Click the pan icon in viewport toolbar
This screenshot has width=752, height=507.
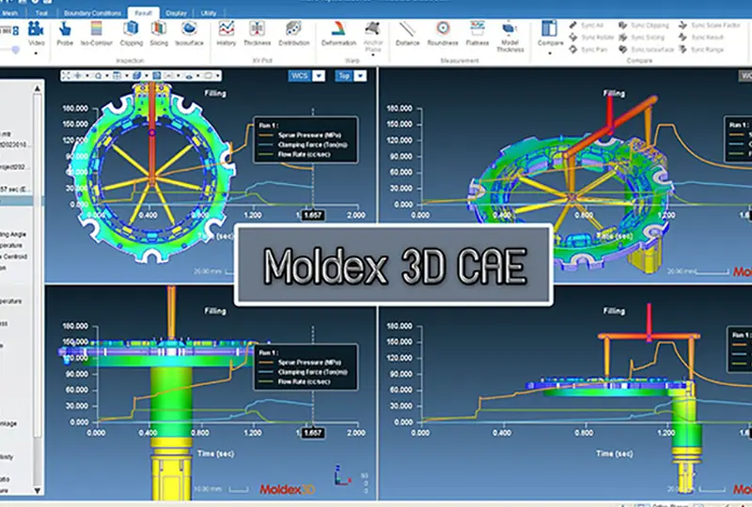(77, 76)
